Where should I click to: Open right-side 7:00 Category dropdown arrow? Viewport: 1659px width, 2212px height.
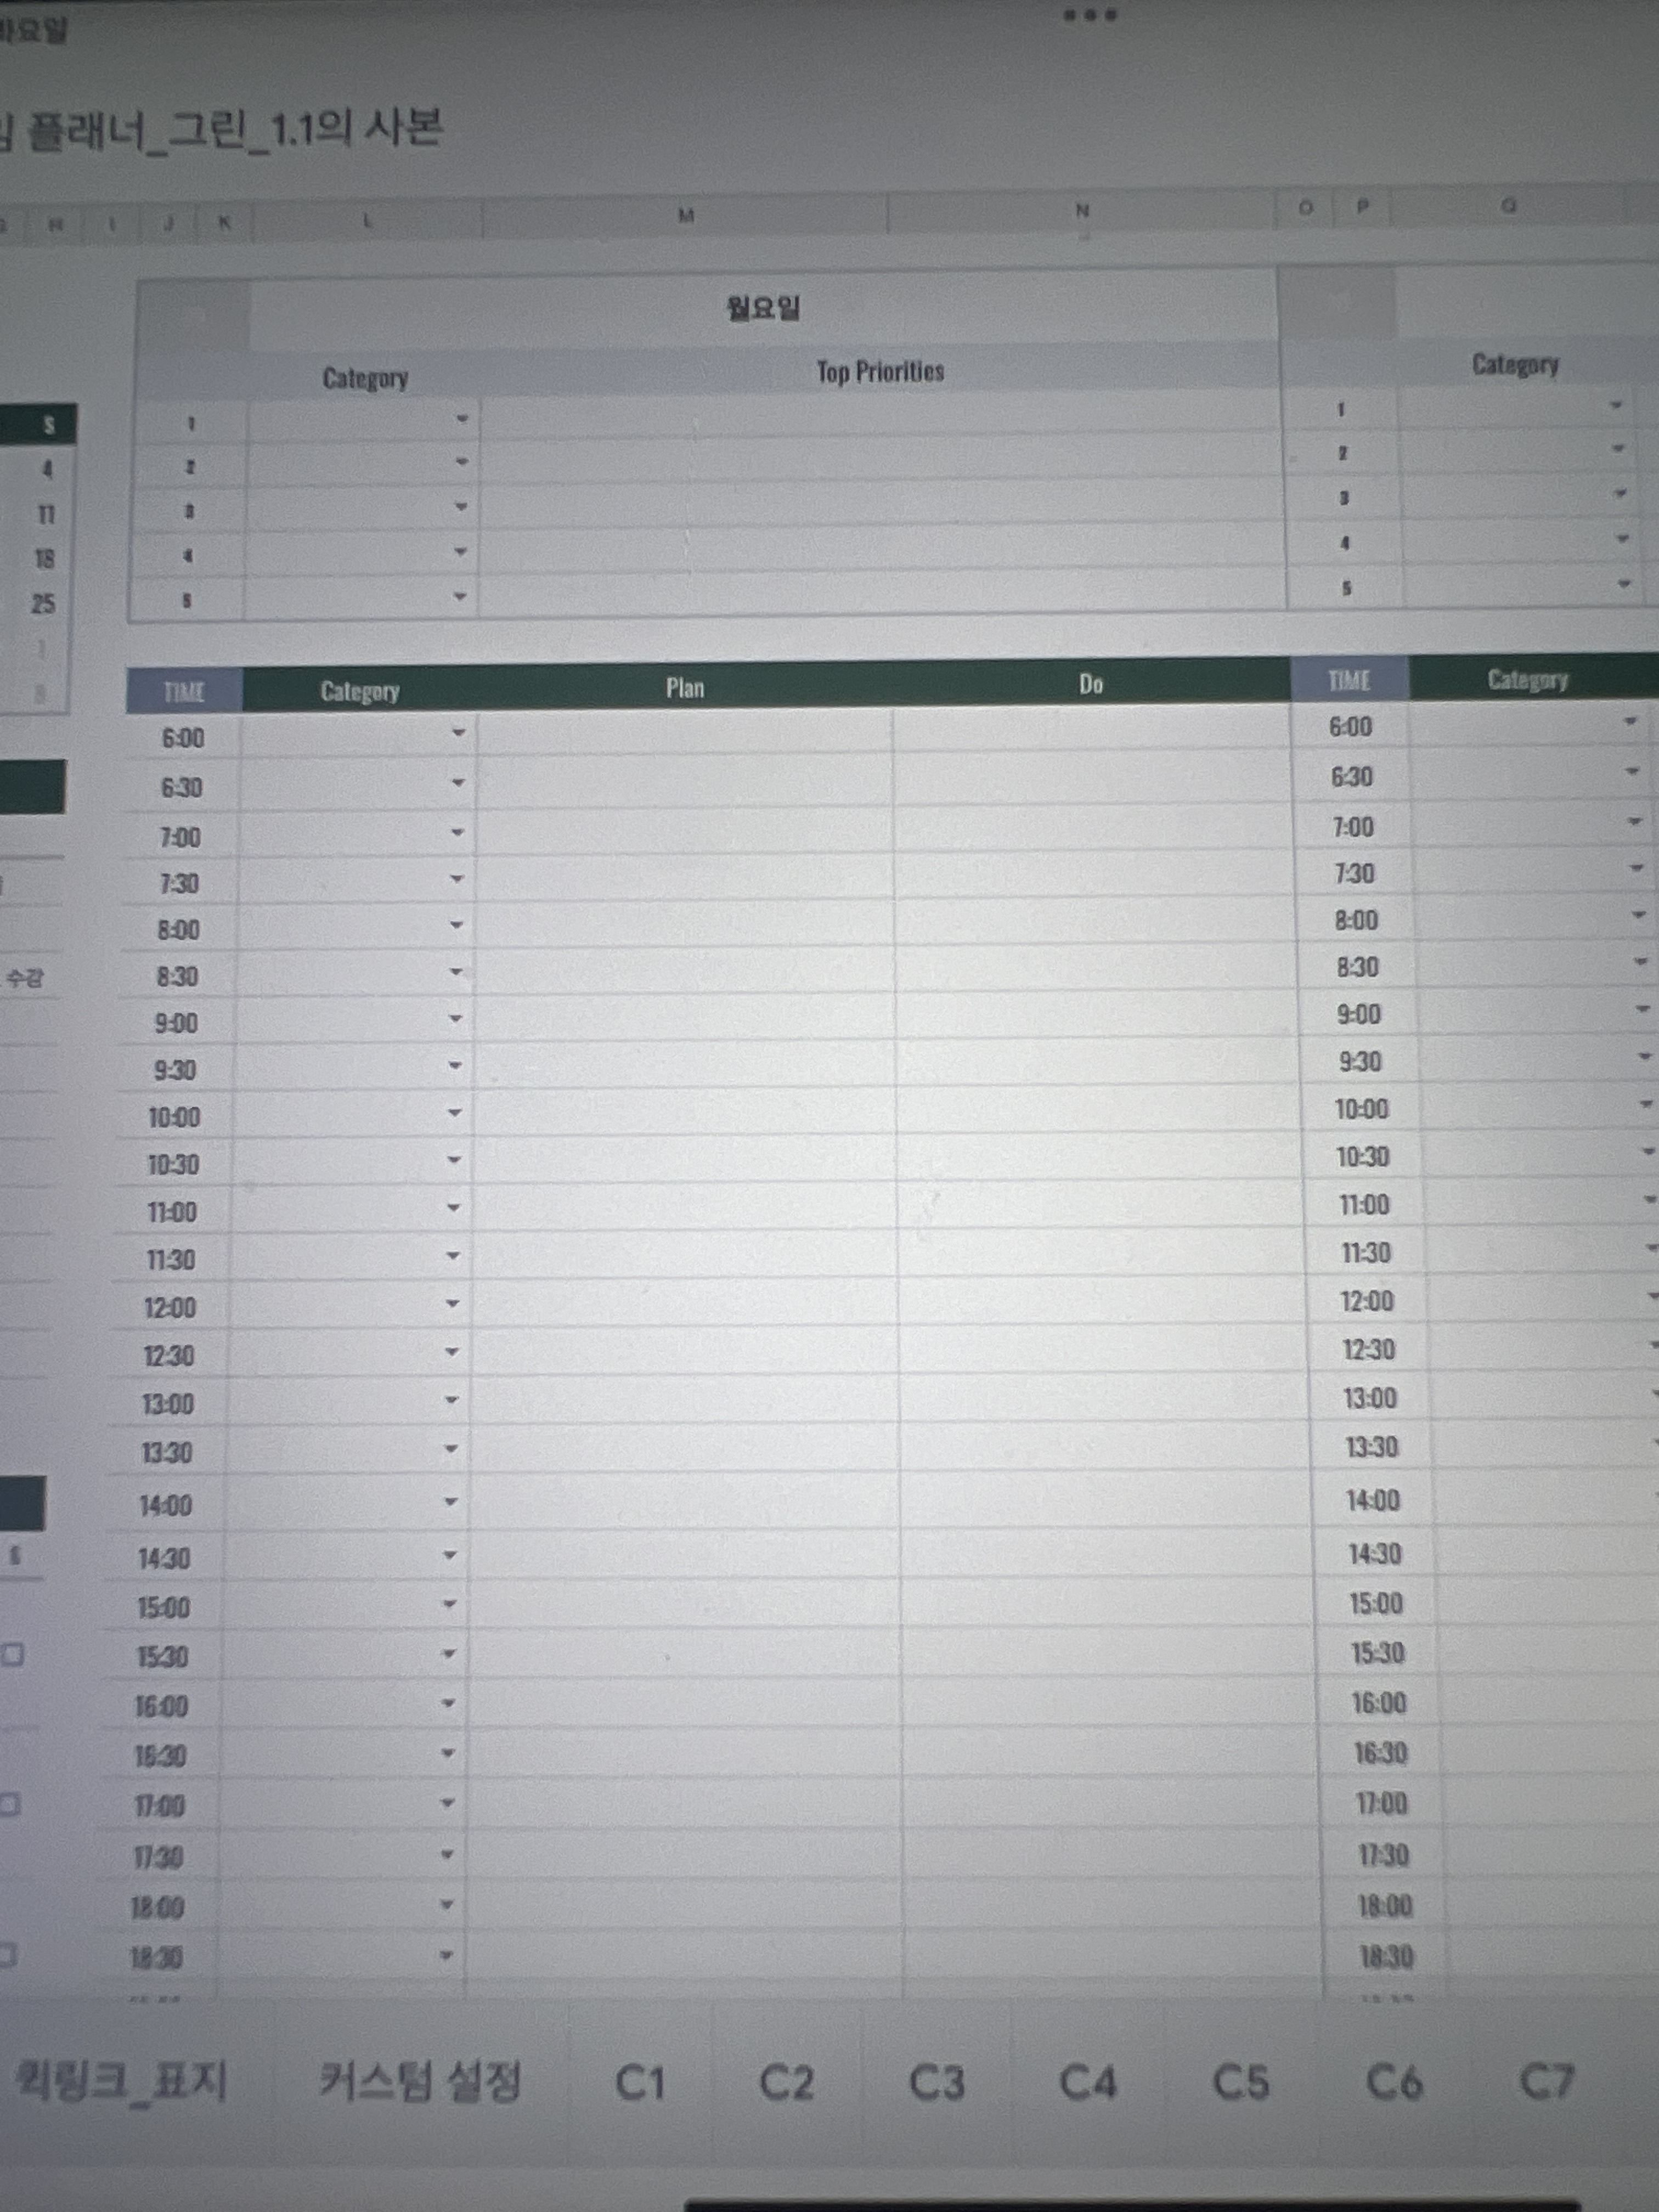(1634, 822)
